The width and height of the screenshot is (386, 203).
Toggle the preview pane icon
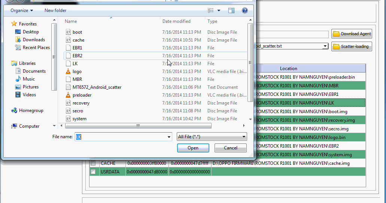[x=231, y=10]
